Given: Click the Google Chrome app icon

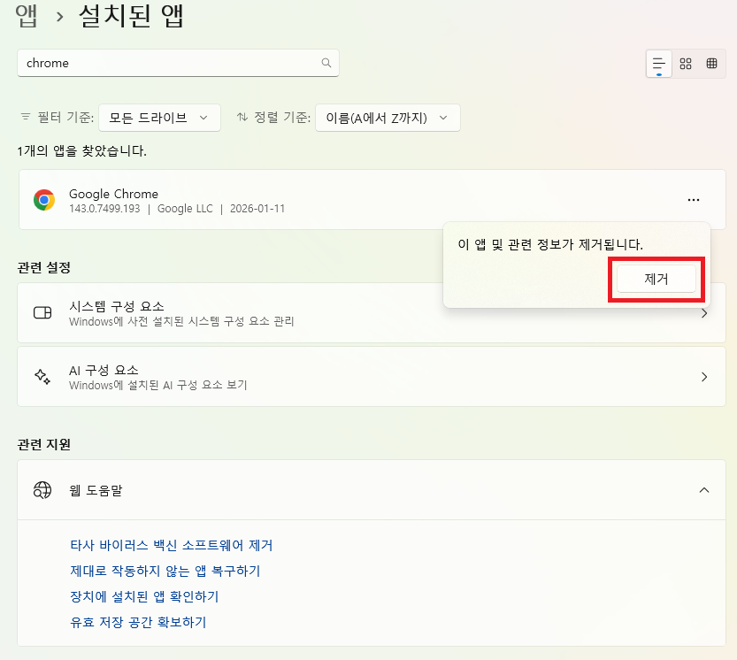Looking at the screenshot, I should [43, 200].
